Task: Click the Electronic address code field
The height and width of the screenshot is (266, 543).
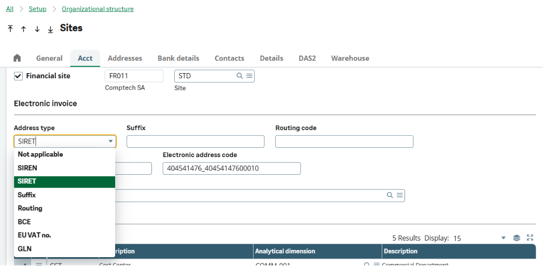Action: tap(232, 169)
